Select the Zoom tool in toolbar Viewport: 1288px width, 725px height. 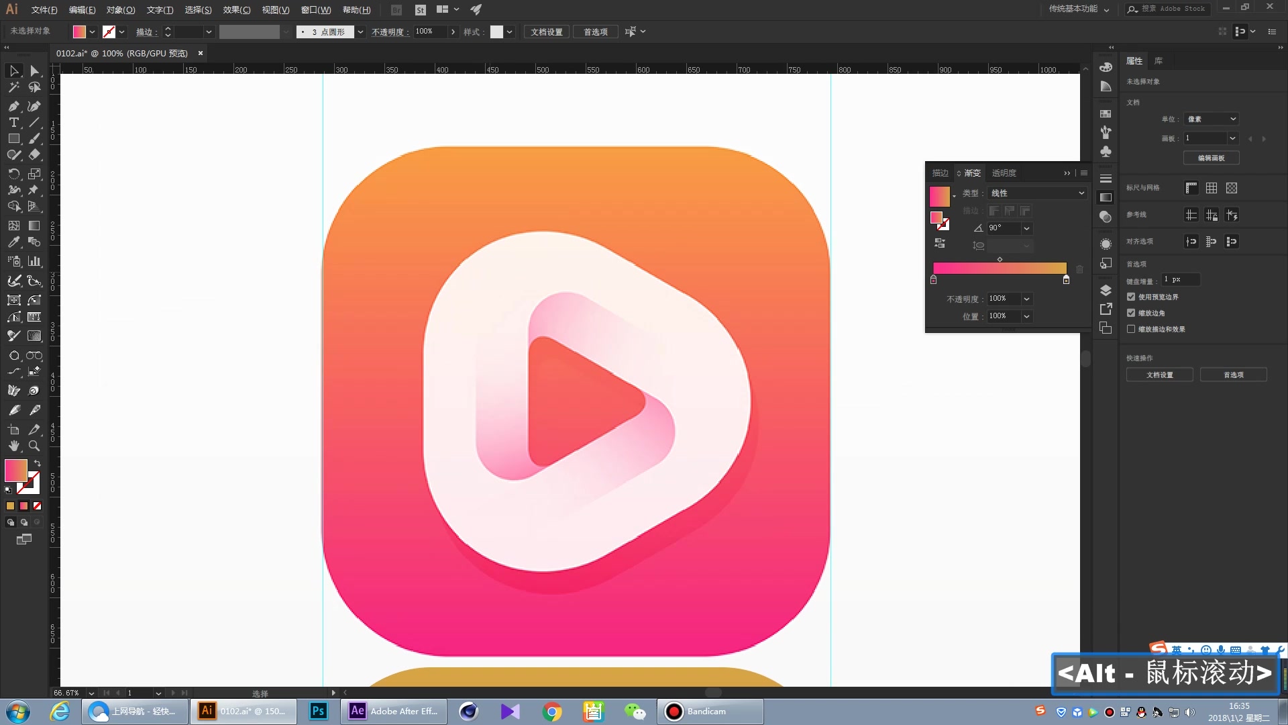click(x=34, y=445)
